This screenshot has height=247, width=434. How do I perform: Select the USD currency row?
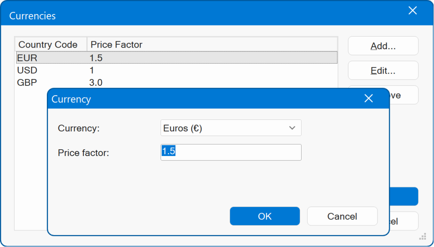27,70
